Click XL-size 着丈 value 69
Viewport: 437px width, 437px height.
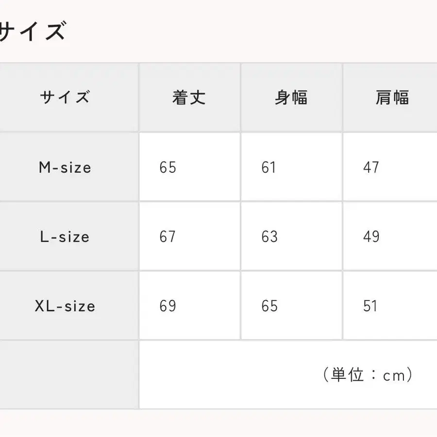click(168, 307)
